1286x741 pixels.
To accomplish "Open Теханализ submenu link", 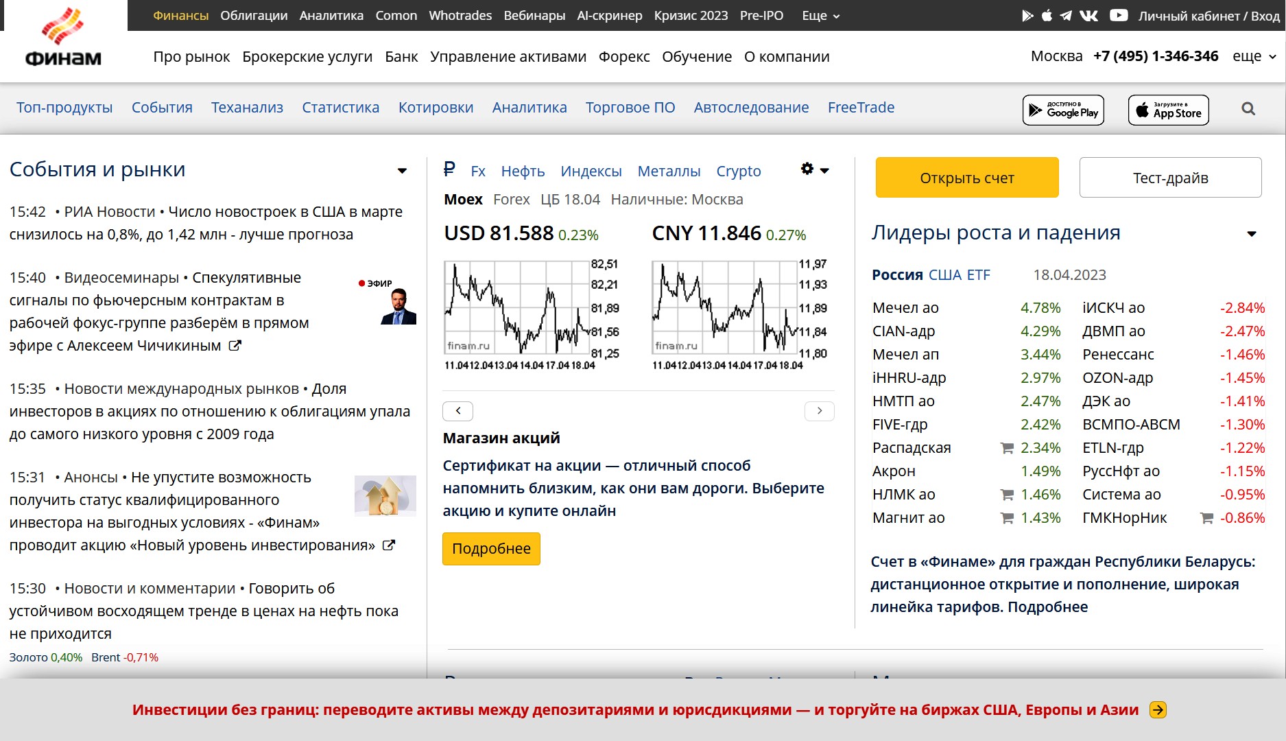I will 247,107.
